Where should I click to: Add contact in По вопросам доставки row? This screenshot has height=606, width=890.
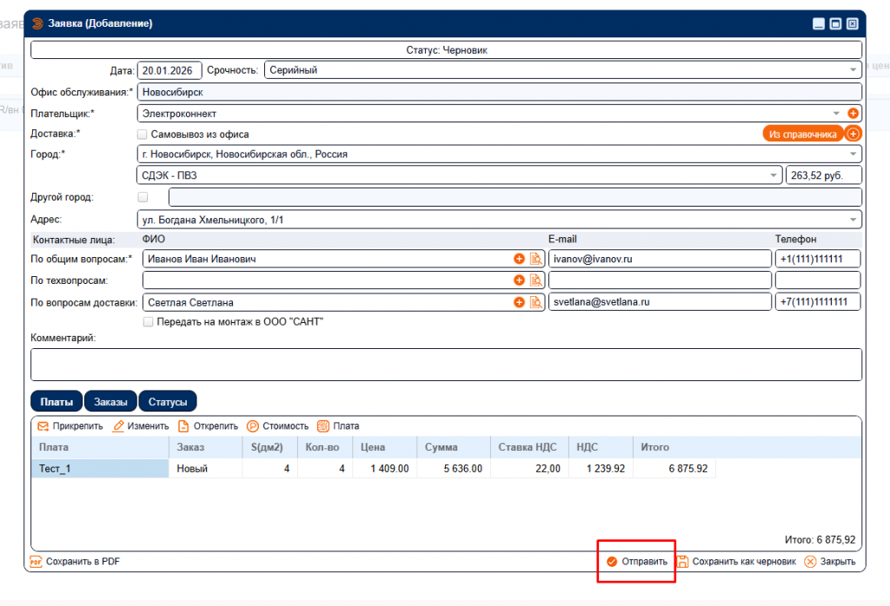pos(519,302)
